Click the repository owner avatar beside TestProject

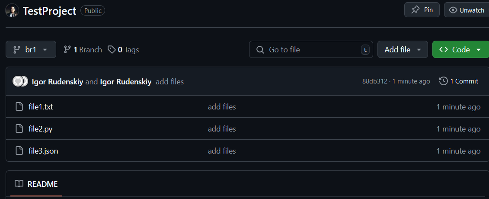tap(12, 11)
